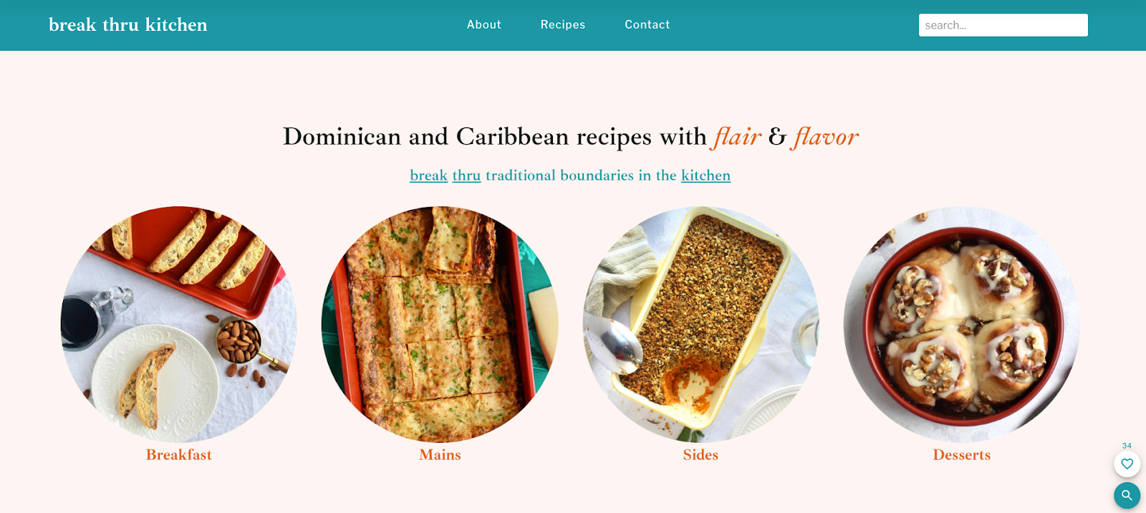The width and height of the screenshot is (1146, 513).
Task: Select the Sides casserole thumbnail
Action: 700,325
